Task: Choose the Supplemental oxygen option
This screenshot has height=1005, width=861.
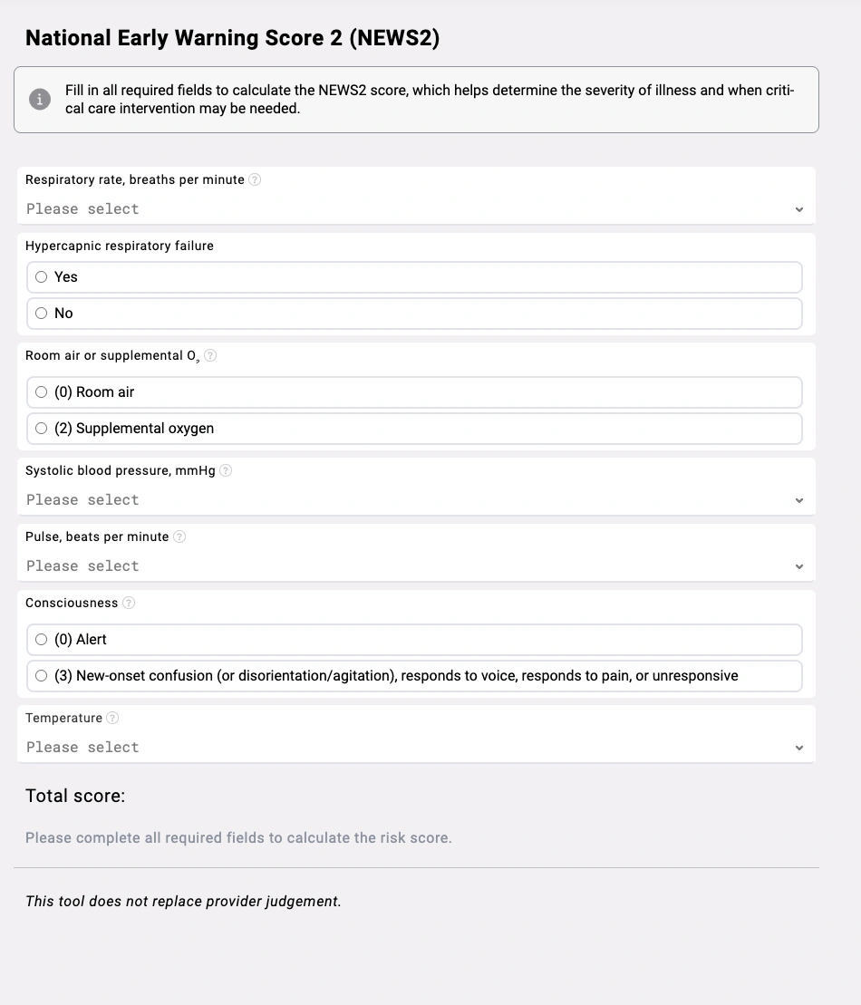Action: pyautogui.click(x=42, y=429)
